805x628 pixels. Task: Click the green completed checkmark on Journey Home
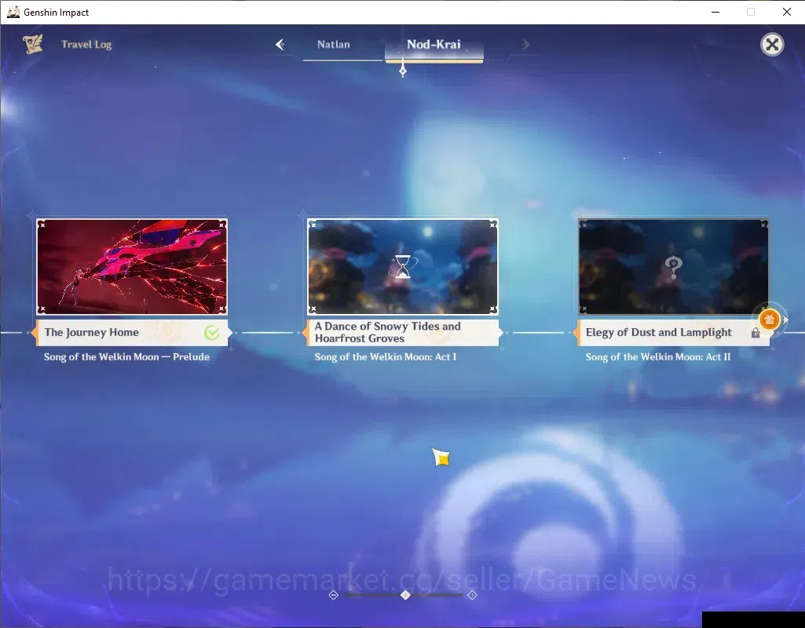[211, 333]
